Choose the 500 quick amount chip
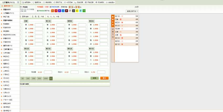 click(x=39, y=78)
